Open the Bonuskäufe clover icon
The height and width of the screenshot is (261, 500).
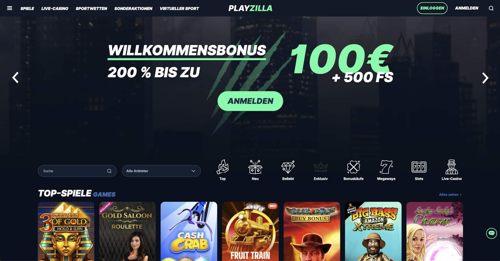[353, 167]
